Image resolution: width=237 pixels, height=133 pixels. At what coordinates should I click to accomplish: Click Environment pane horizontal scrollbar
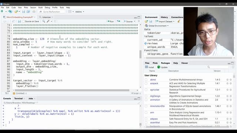tap(189, 58)
